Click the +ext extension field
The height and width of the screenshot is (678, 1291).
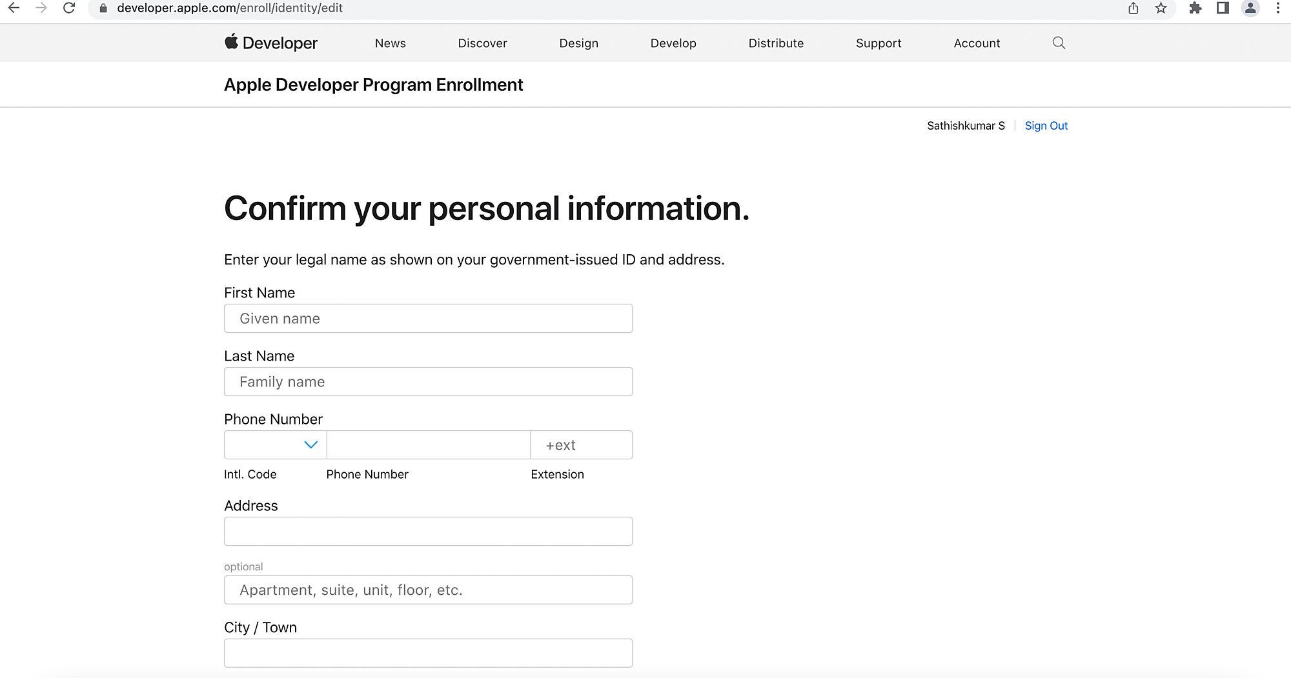(x=581, y=445)
